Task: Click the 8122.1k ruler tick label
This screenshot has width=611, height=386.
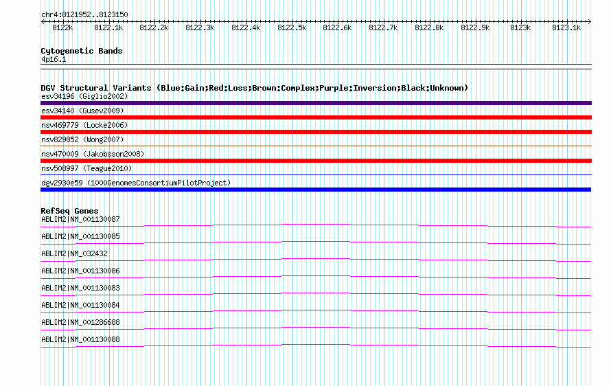Action: [108, 27]
